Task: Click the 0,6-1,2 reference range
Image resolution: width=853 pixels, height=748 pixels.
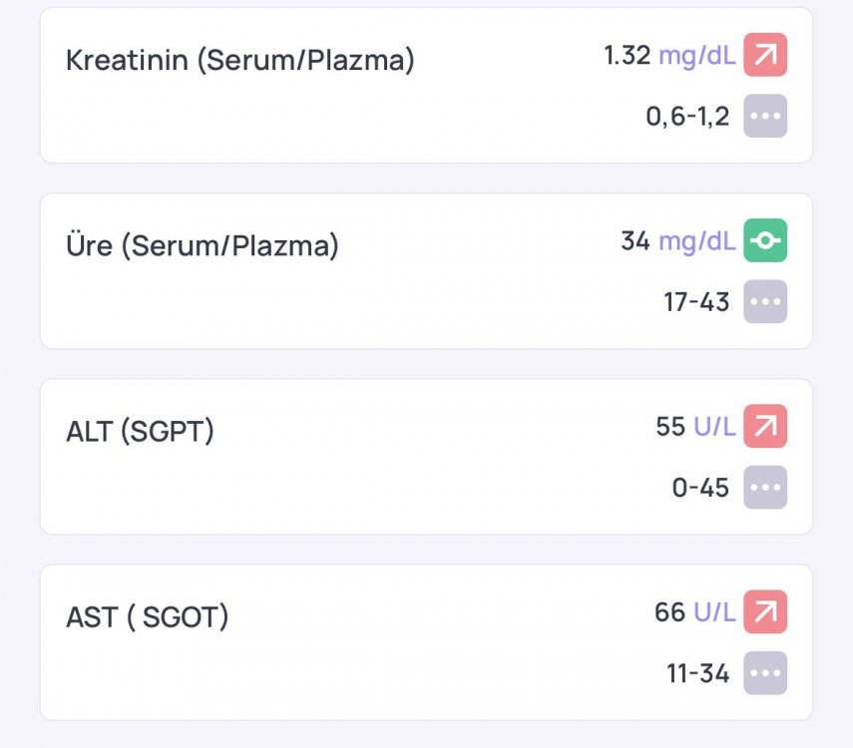Action: (x=687, y=117)
